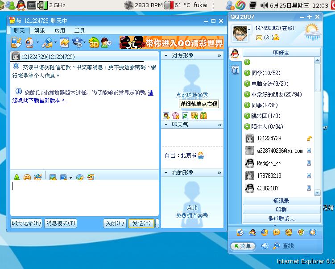Open the QQ群 section

[x=281, y=210]
